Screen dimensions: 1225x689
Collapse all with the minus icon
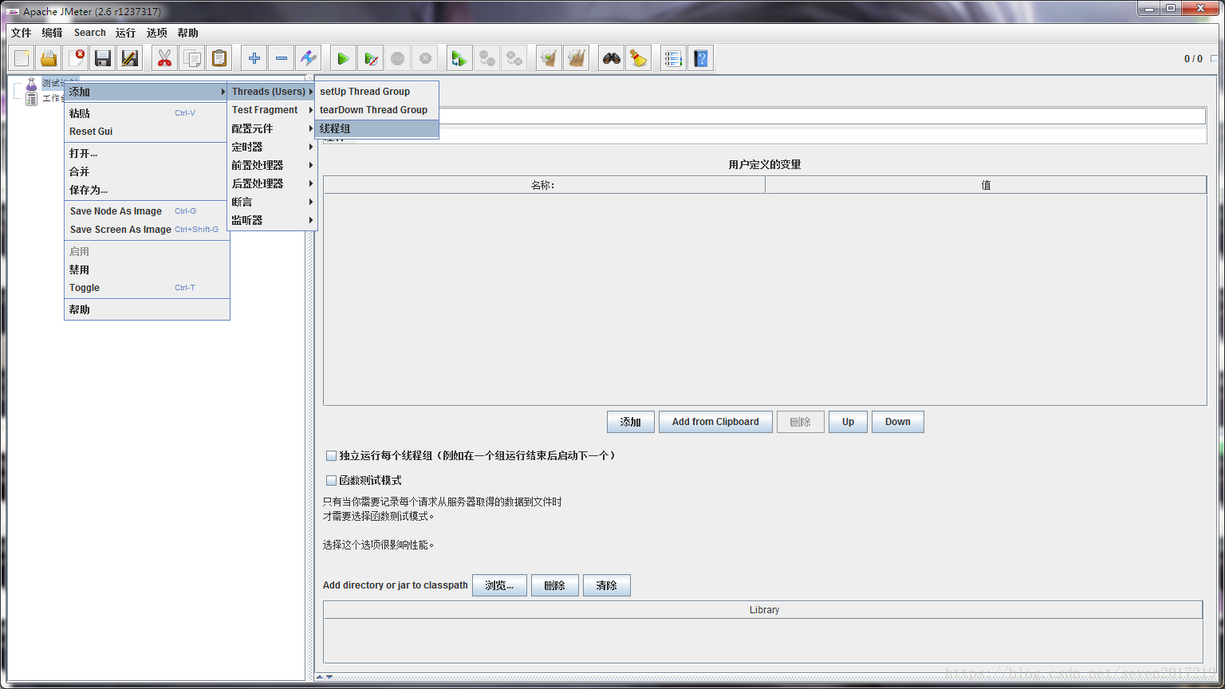click(282, 58)
